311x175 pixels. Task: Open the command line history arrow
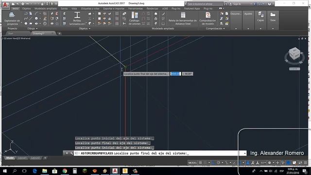245,153
